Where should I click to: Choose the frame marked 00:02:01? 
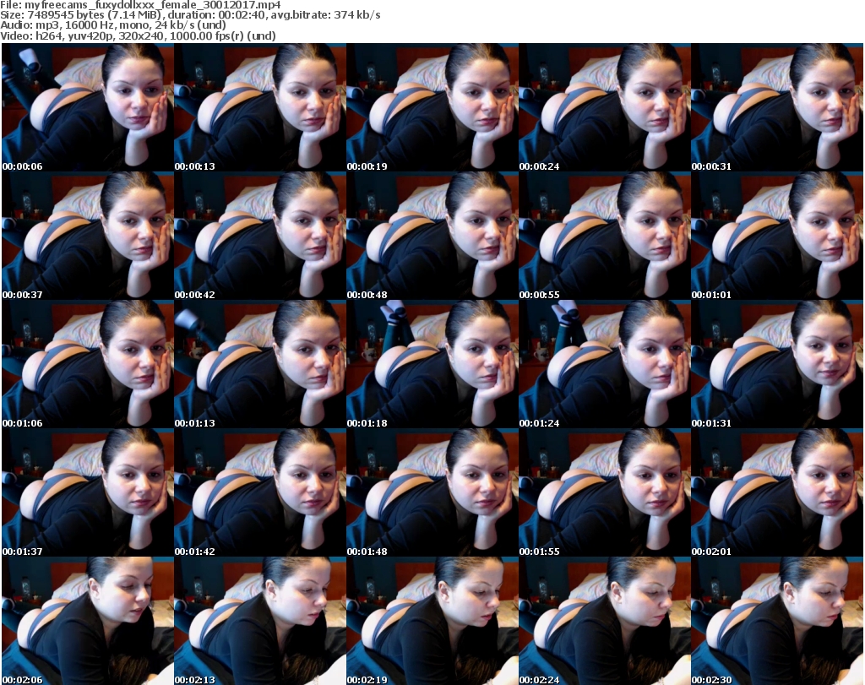[777, 492]
